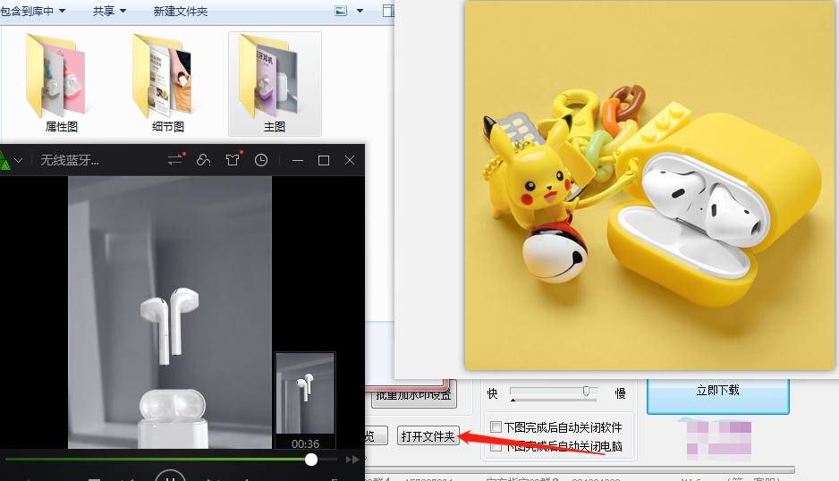The width and height of the screenshot is (839, 481).
Task: Click the 00:36 preview thumbnail
Action: click(x=305, y=400)
